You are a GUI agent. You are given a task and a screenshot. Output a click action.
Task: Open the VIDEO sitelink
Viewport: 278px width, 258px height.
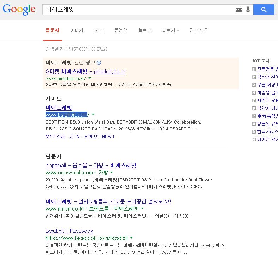tap(91, 136)
